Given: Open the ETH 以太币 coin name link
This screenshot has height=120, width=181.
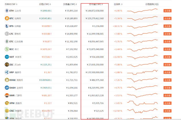Looking at the screenshot, I should click(x=15, y=11).
